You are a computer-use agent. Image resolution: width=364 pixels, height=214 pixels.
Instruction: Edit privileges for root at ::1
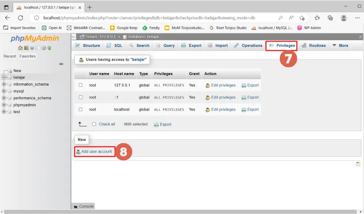[x=220, y=97]
